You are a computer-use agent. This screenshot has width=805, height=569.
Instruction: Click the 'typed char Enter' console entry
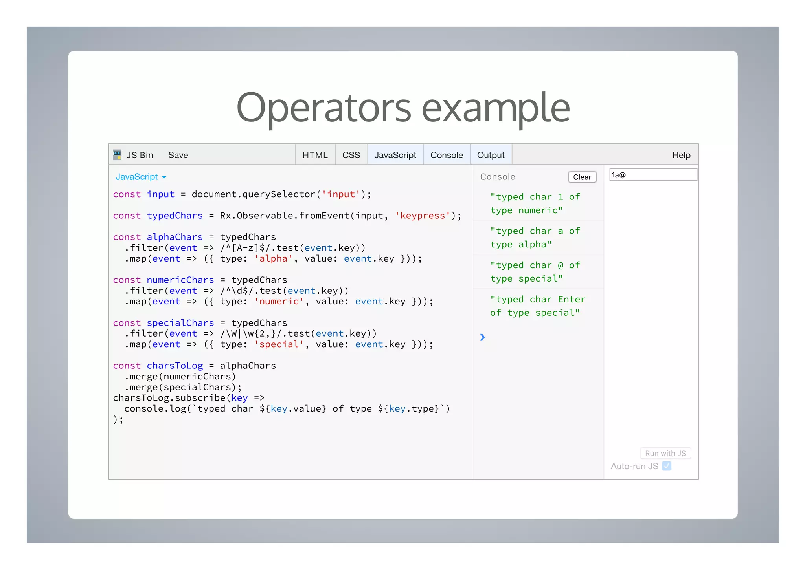click(x=537, y=306)
